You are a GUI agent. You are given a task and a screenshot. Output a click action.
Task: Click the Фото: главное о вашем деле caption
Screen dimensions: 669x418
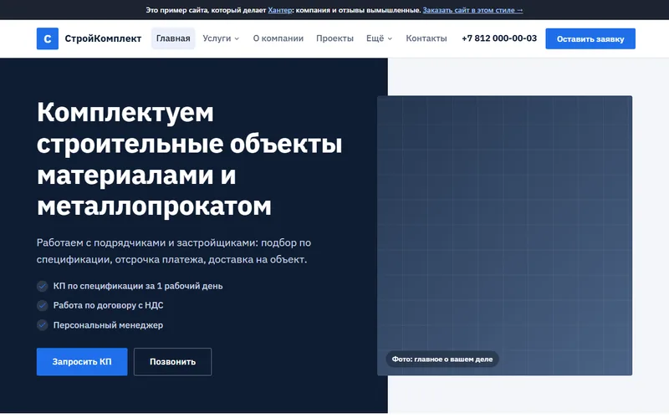tap(442, 359)
